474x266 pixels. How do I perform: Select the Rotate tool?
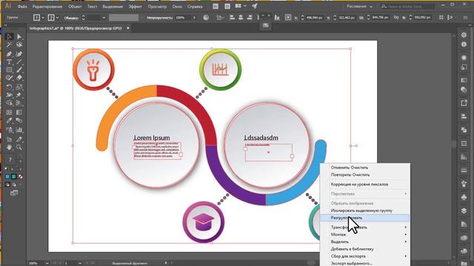[9, 87]
